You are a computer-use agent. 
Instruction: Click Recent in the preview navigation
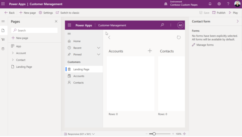click(x=77, y=48)
